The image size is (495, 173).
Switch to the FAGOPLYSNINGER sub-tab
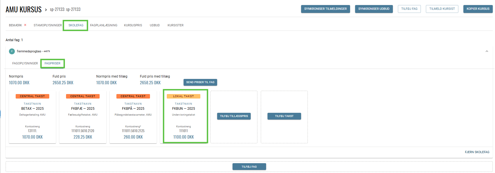click(25, 63)
